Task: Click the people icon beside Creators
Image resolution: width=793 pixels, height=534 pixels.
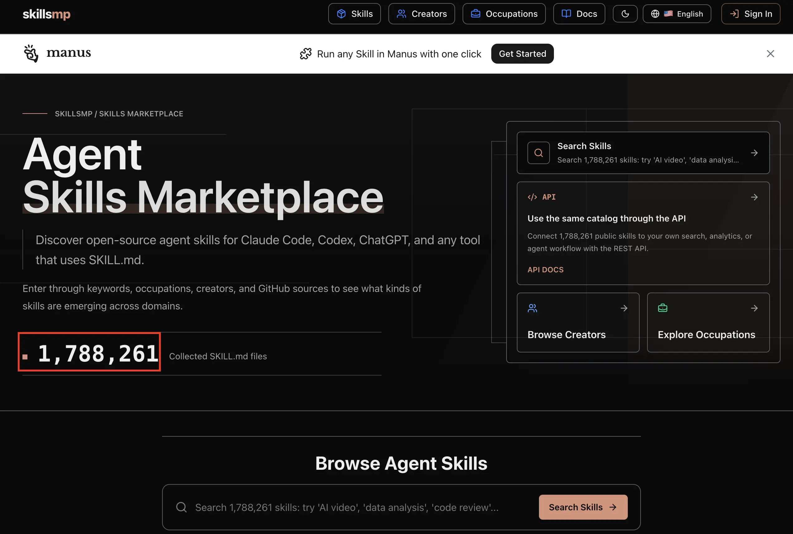Action: (x=401, y=14)
